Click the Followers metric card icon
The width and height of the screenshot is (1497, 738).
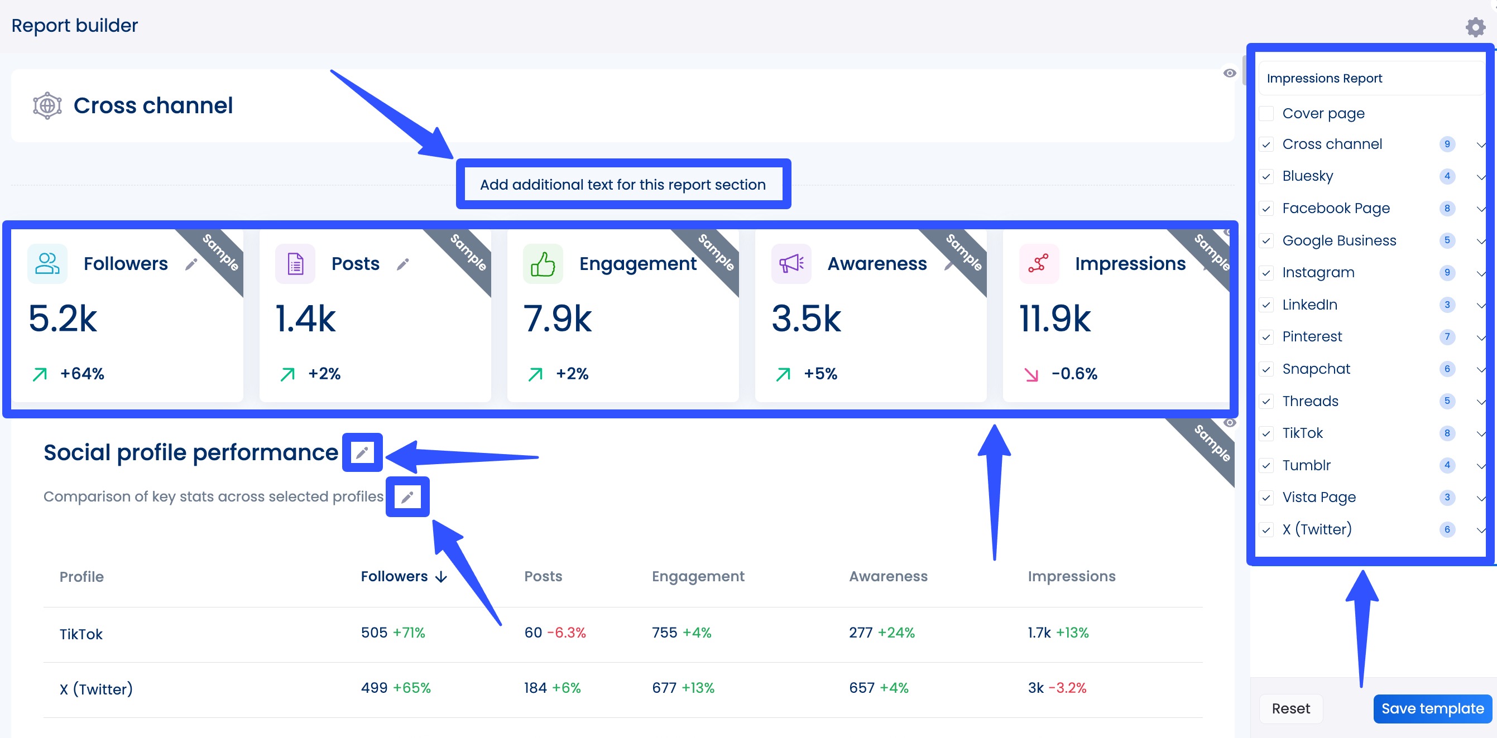tap(46, 263)
